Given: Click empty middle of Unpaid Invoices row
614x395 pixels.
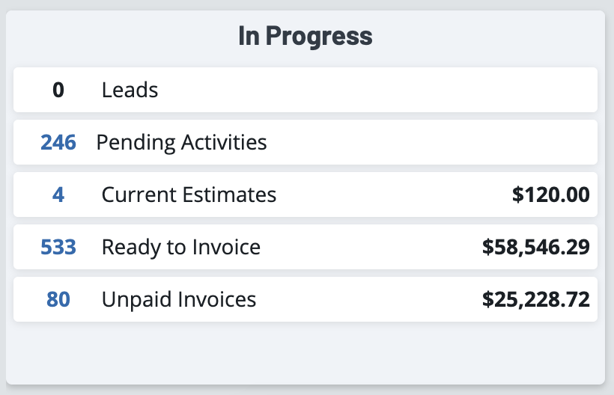Looking at the screenshot, I should 367,300.
